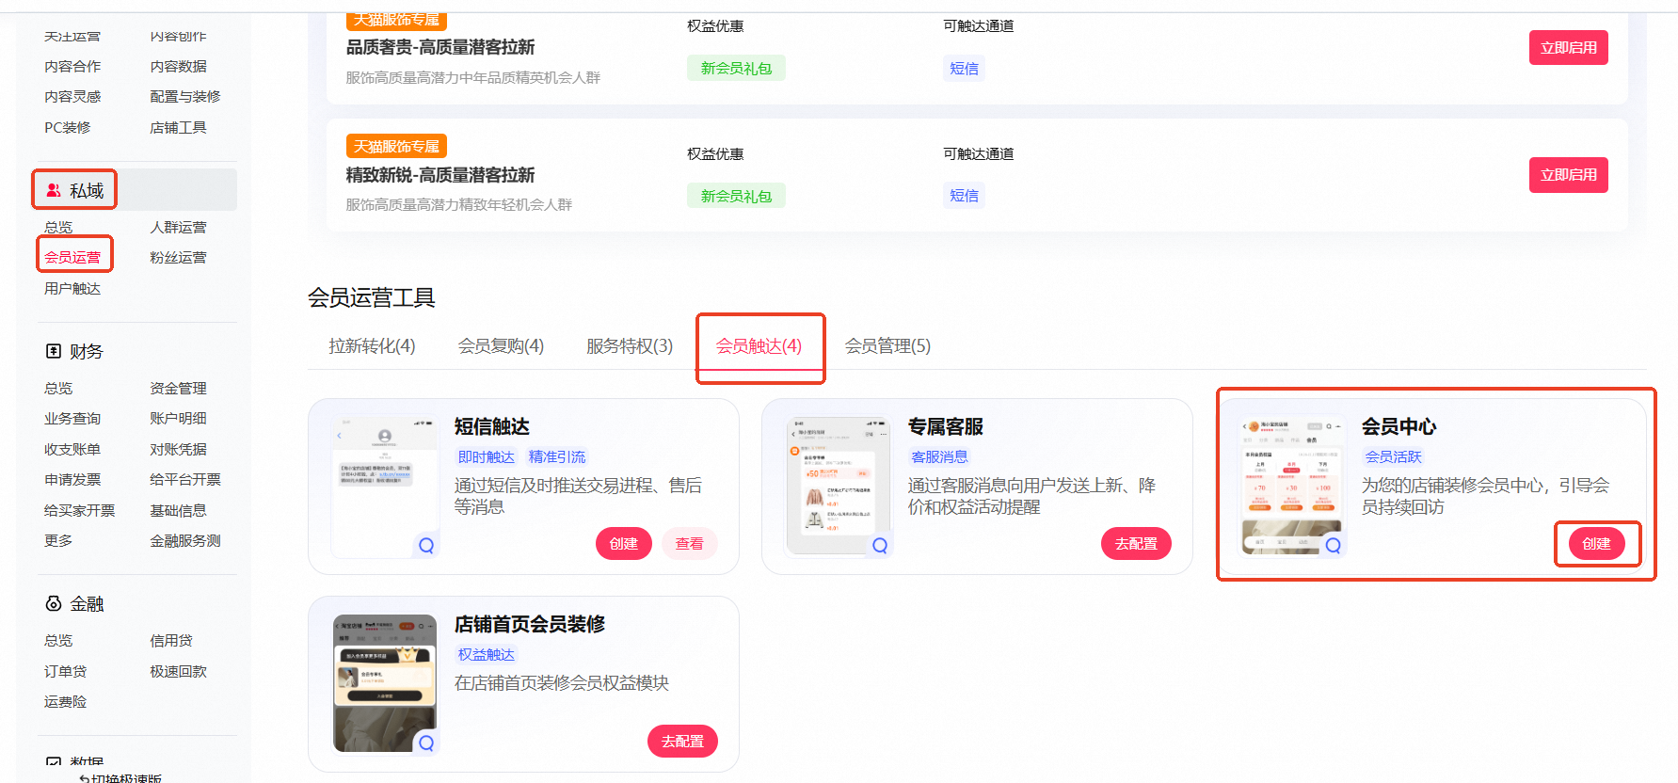Click magnifier icon on 专属客服 preview
Image resolution: width=1678 pixels, height=783 pixels.
point(880,545)
